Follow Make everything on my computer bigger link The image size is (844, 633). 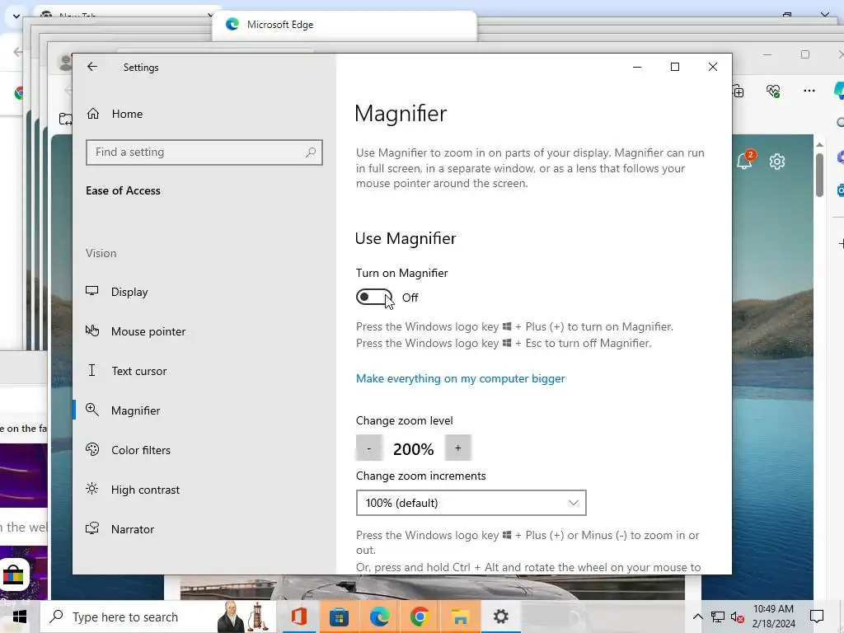point(460,378)
